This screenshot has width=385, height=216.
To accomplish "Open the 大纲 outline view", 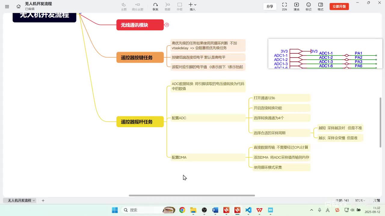I will 377,200.
